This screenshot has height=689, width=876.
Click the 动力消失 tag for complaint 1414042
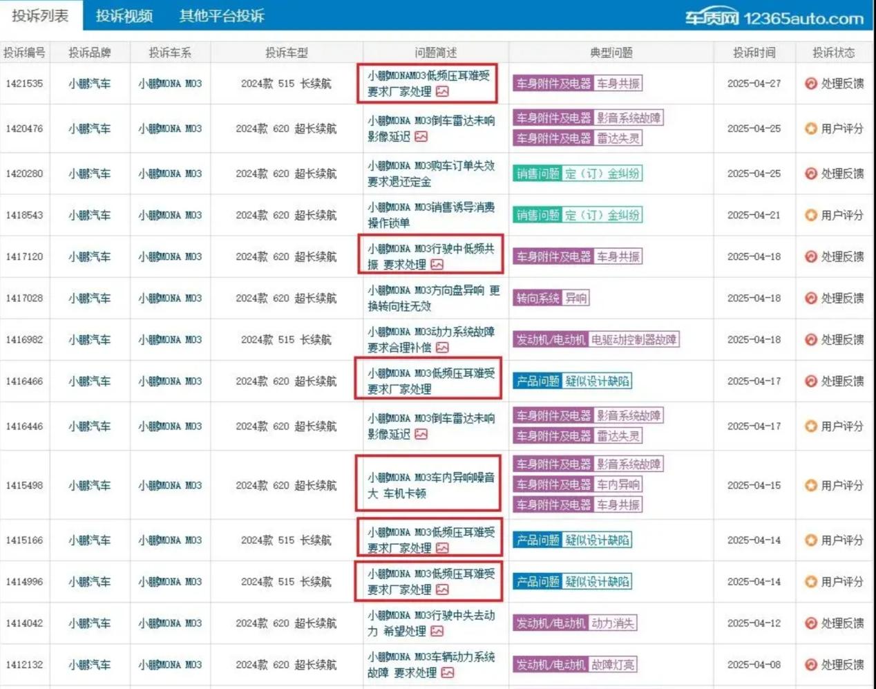pos(613,623)
